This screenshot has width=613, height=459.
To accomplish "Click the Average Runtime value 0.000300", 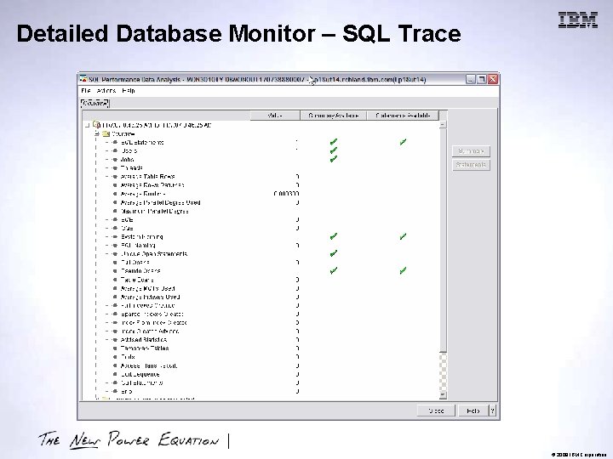I will point(286,194).
